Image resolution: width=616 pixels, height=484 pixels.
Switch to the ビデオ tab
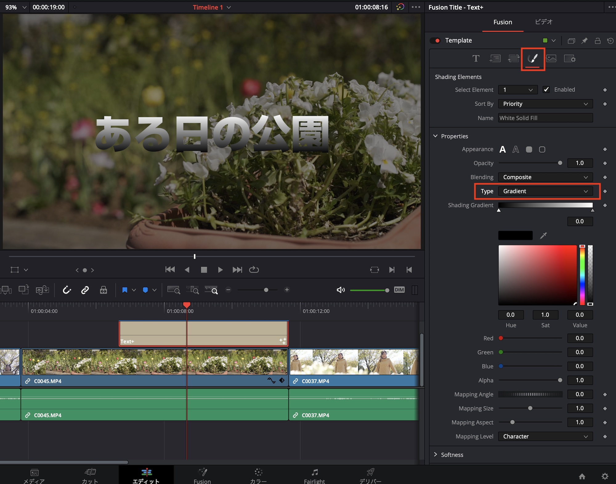tap(544, 22)
